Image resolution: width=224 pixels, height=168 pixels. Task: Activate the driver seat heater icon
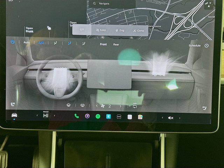tap(13, 104)
